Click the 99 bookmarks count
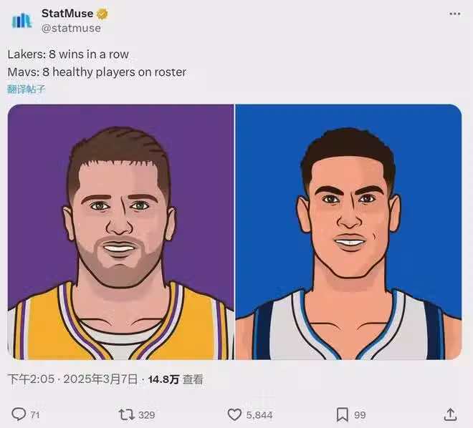The image size is (473, 428). (x=360, y=415)
